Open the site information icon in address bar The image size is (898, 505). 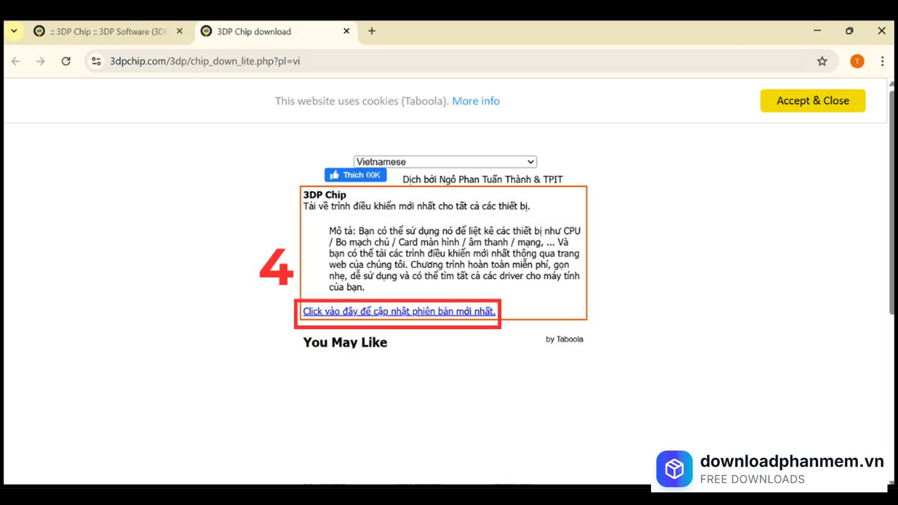97,61
